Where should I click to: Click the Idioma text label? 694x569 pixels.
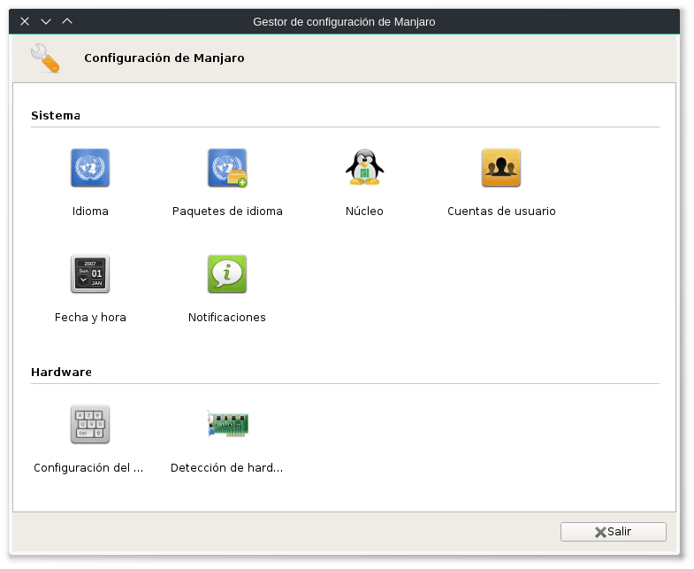click(90, 211)
